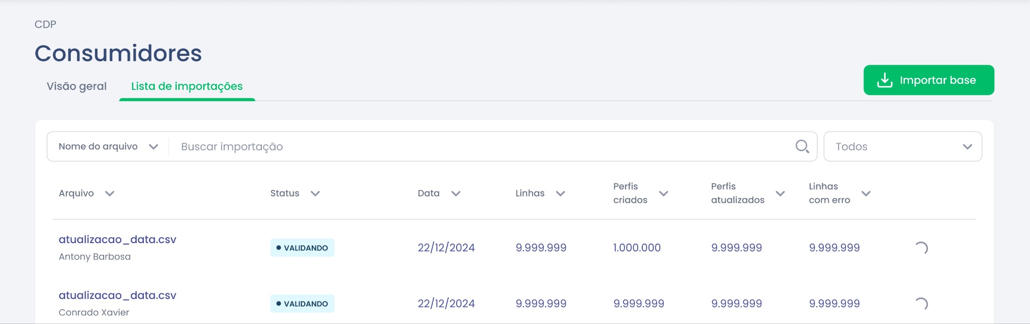
Task: Open the Nome do arquivo dropdown
Action: click(x=108, y=147)
